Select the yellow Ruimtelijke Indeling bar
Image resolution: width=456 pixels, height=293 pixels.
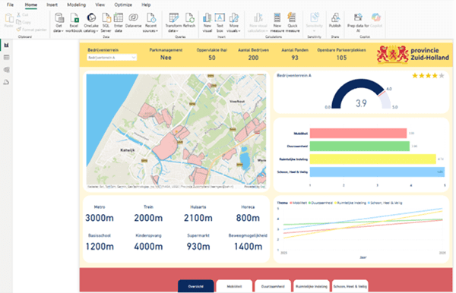click(x=373, y=159)
